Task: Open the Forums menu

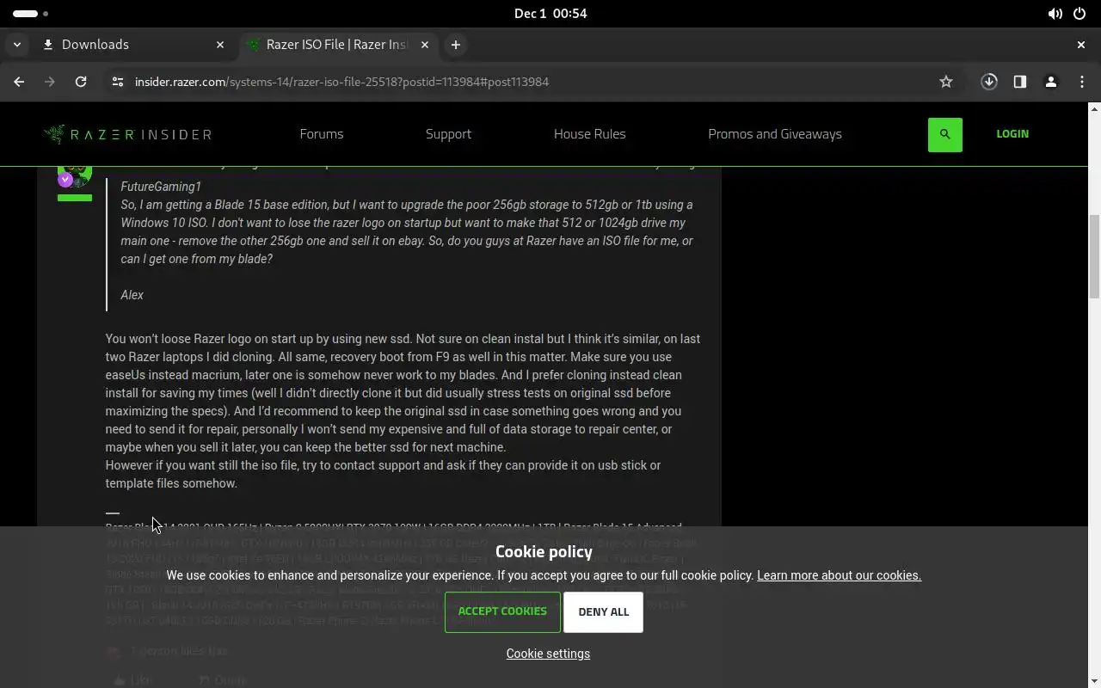Action: [x=322, y=134]
